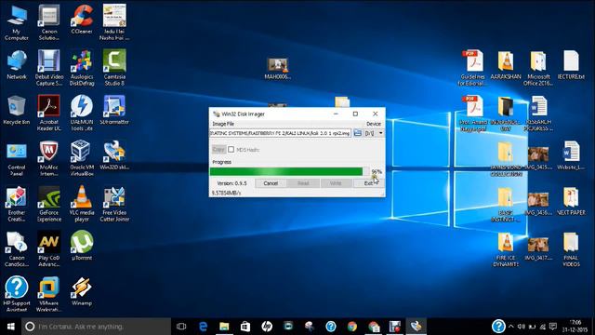Image resolution: width=595 pixels, height=335 pixels.
Task: Select the MAH0006 video file on desktop
Action: tap(277, 68)
